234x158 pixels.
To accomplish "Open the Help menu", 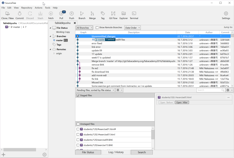I will point(55,8).
